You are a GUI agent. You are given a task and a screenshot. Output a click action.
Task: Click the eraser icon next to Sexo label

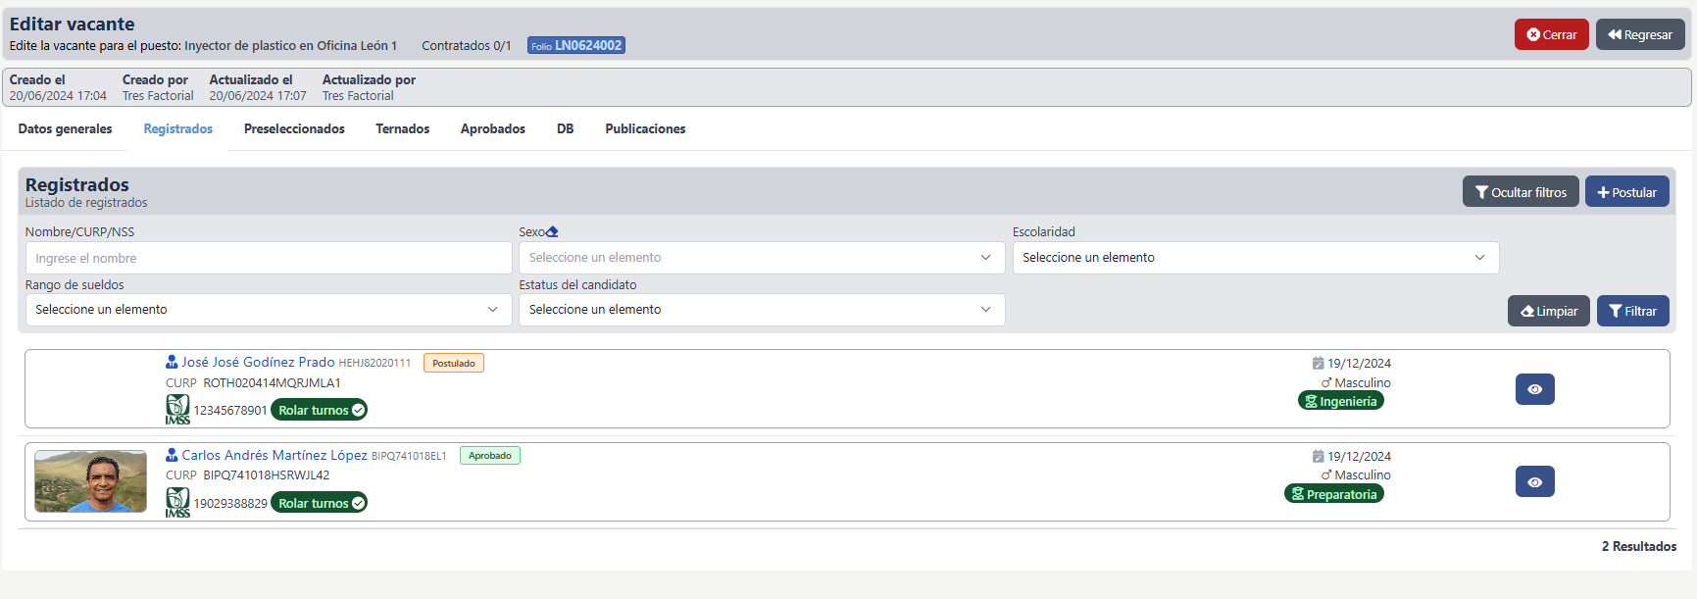click(552, 232)
